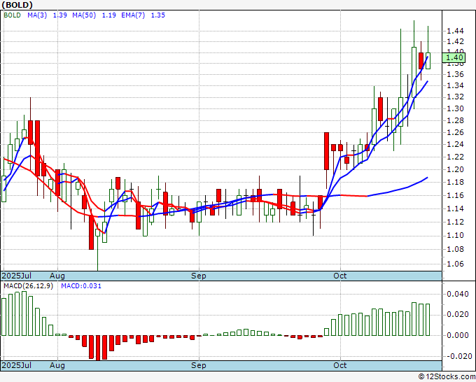Click the 1.28 price axis label
This screenshot has height=382, width=476.
(455, 120)
